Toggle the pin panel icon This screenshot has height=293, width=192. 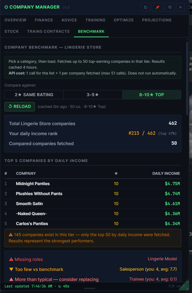[157, 7]
